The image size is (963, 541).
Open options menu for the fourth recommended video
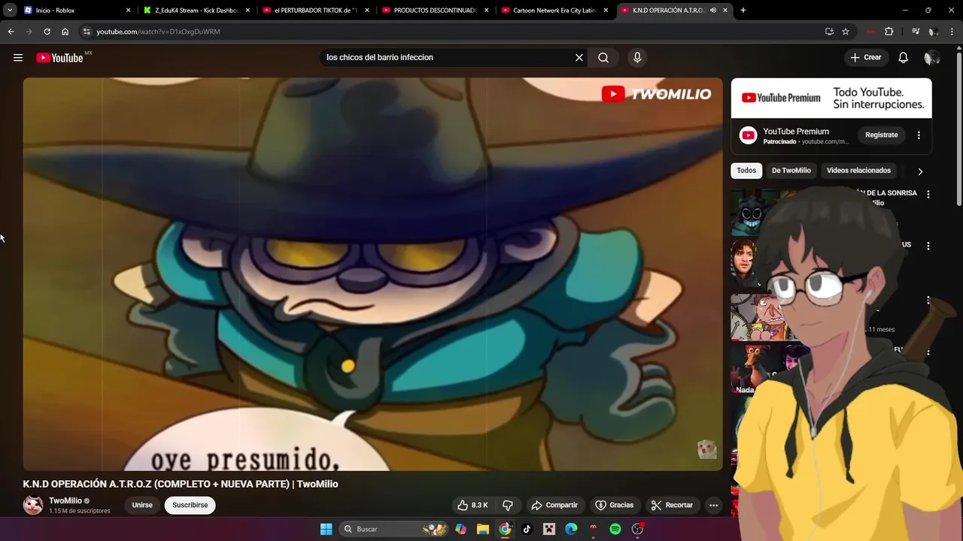click(x=928, y=352)
